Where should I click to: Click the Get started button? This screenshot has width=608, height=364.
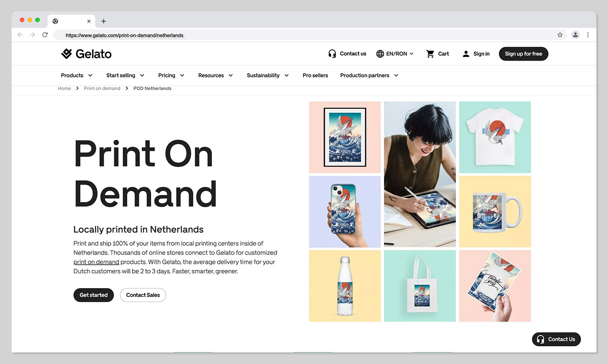point(93,295)
